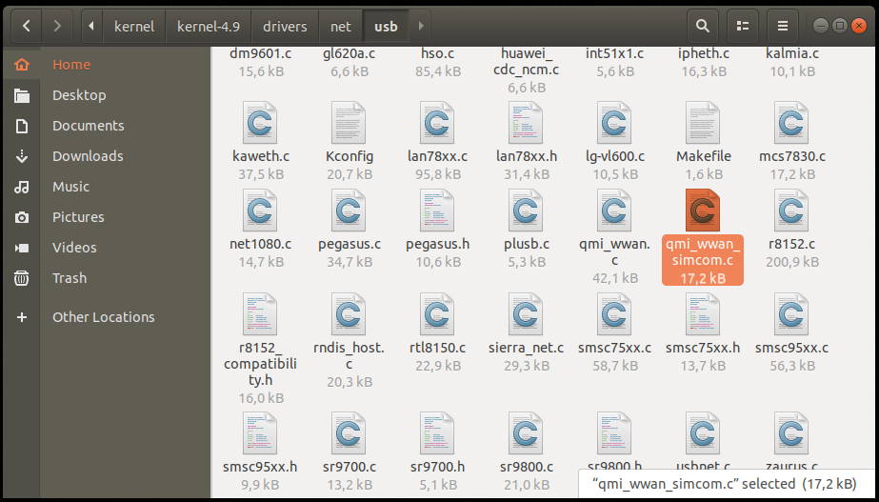
Task: Select the plusb.c file icon
Action: 526,211
